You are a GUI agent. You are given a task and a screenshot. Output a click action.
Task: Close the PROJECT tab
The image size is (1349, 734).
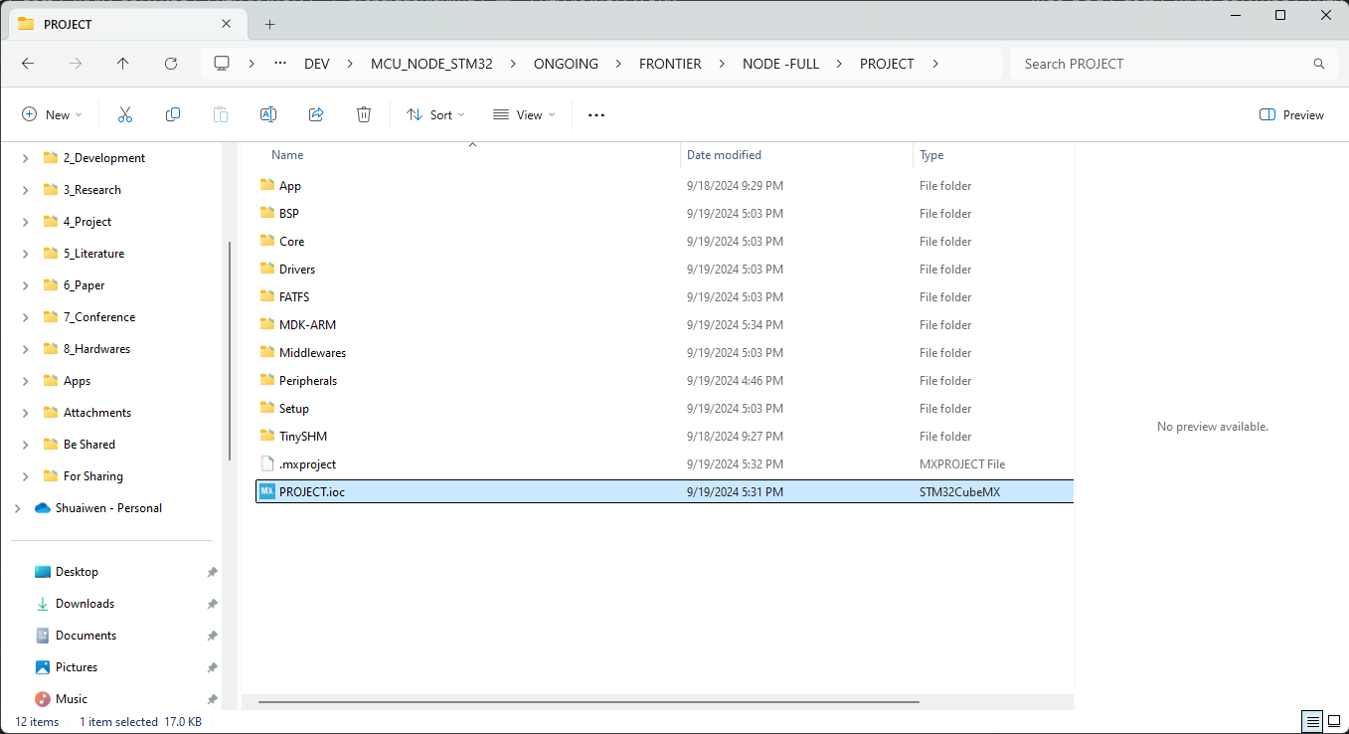click(225, 25)
